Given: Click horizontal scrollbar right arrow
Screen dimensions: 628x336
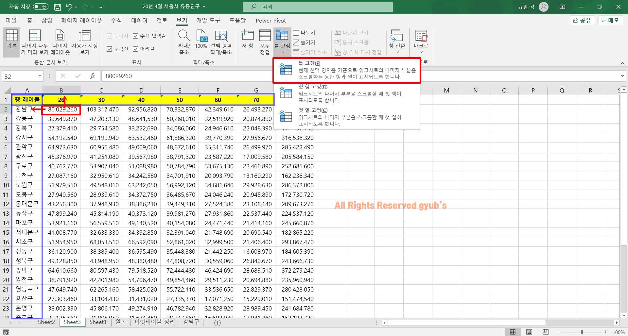Looking at the screenshot, I should (x=617, y=323).
